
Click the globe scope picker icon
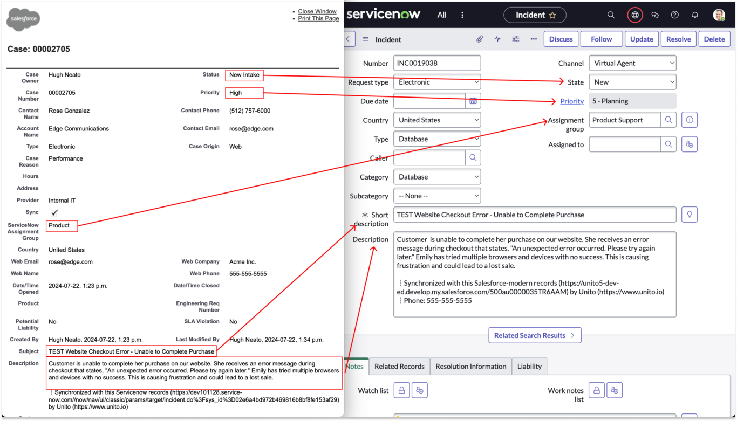[x=635, y=15]
